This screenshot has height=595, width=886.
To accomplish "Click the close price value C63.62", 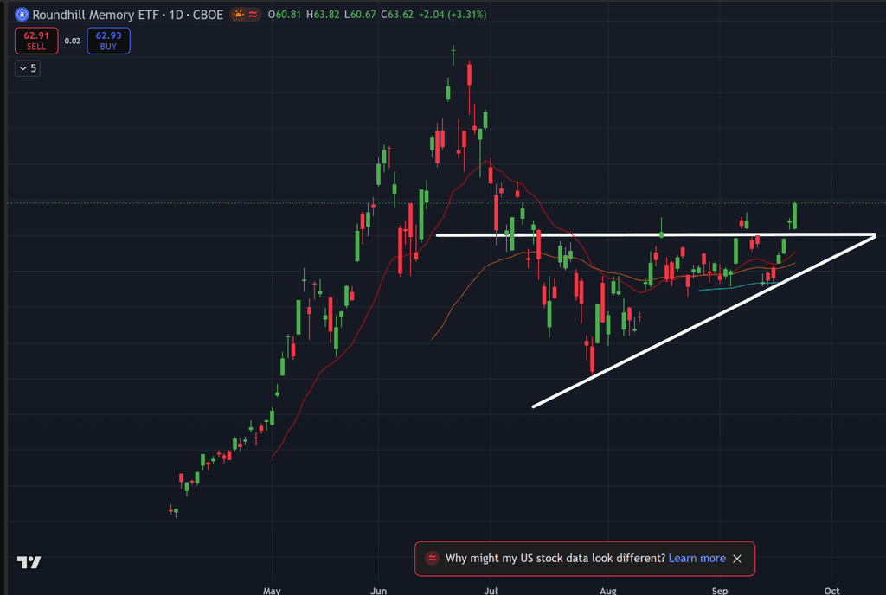I will (x=396, y=14).
